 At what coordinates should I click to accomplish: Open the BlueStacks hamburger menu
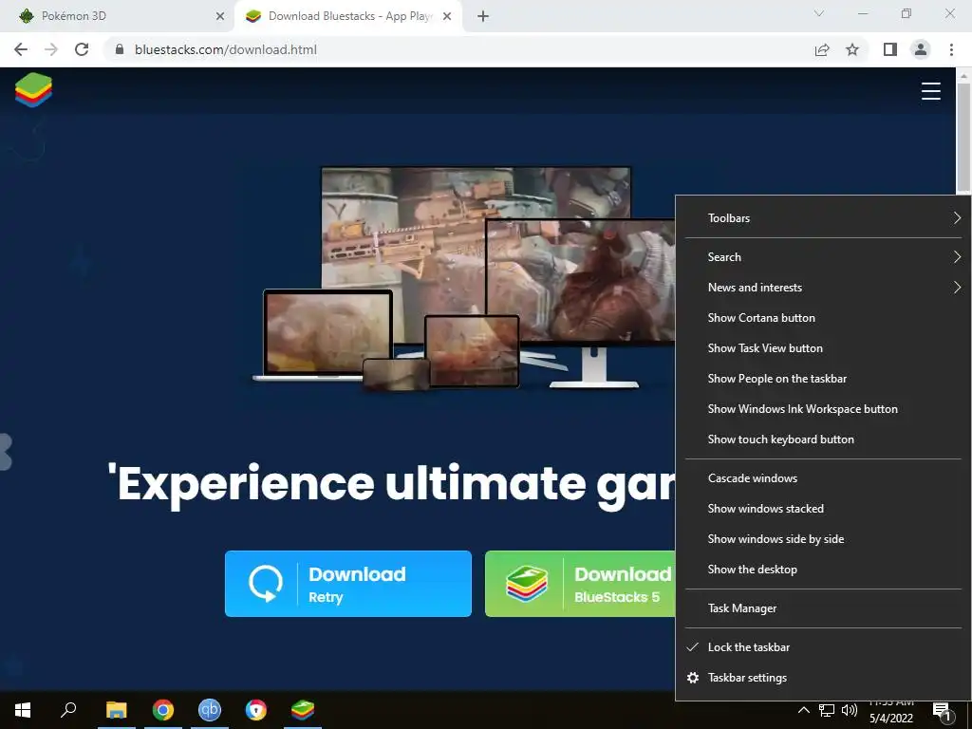coord(930,90)
